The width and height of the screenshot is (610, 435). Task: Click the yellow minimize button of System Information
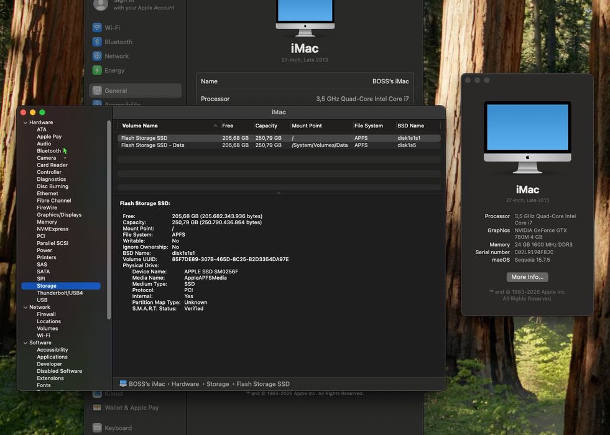(x=33, y=112)
